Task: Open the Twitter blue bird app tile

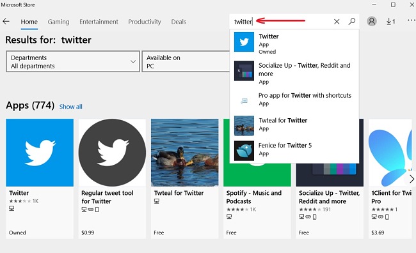Action: point(40,153)
